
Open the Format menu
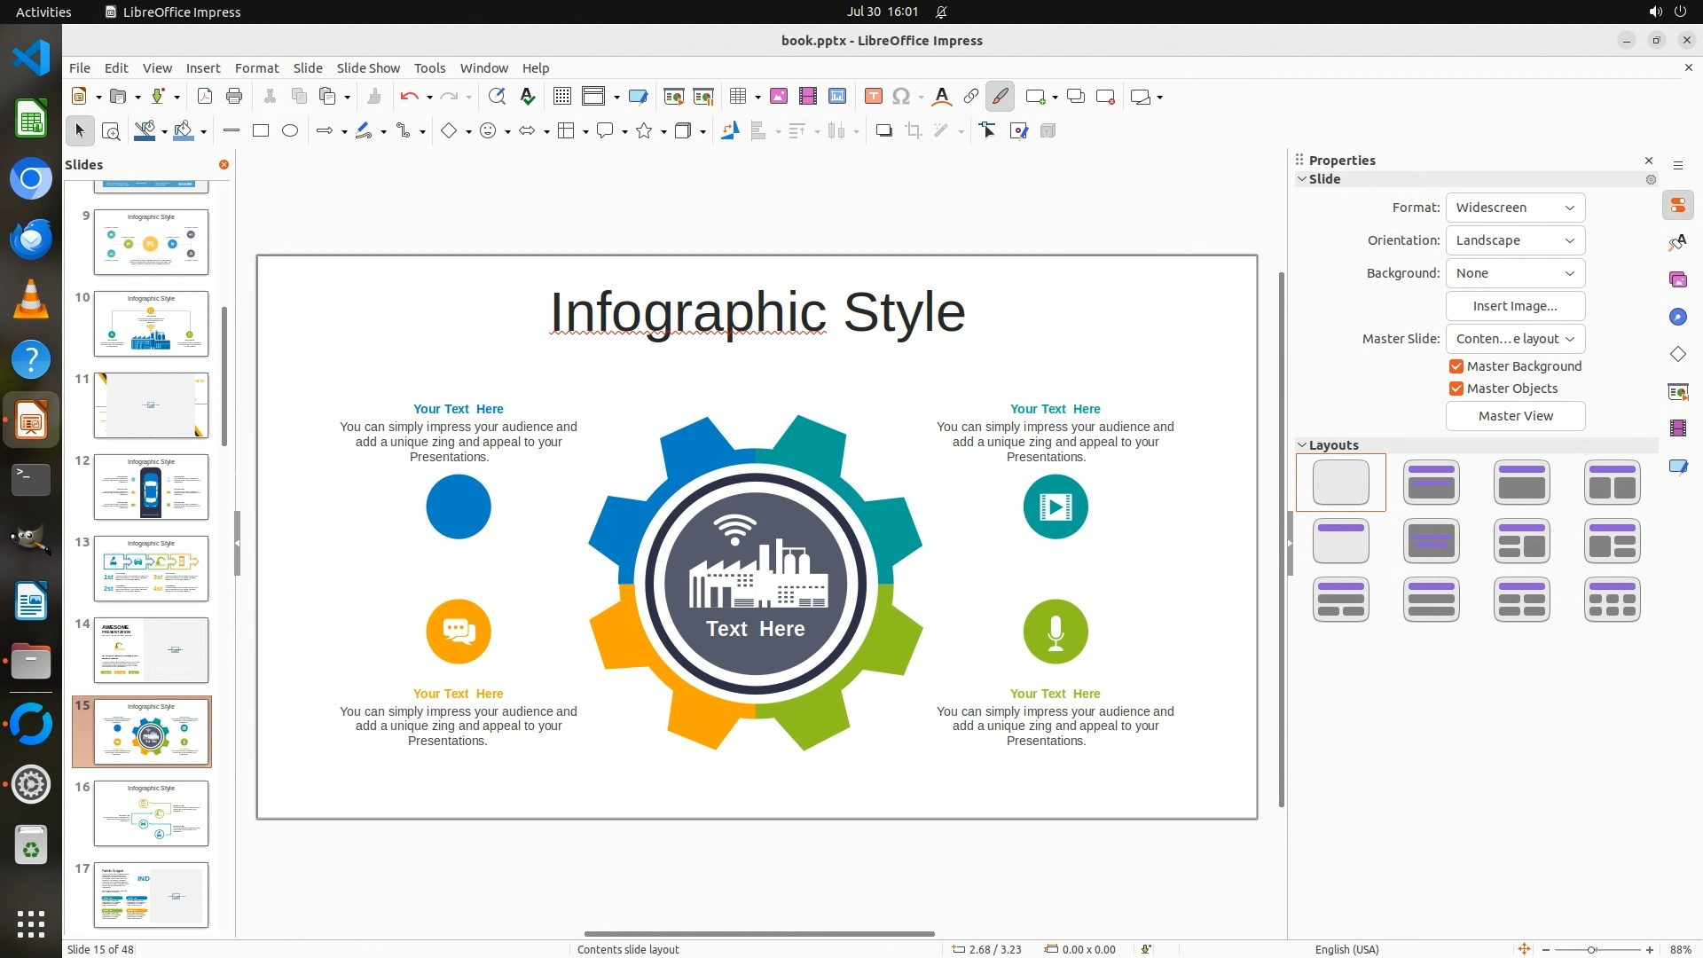pyautogui.click(x=256, y=68)
